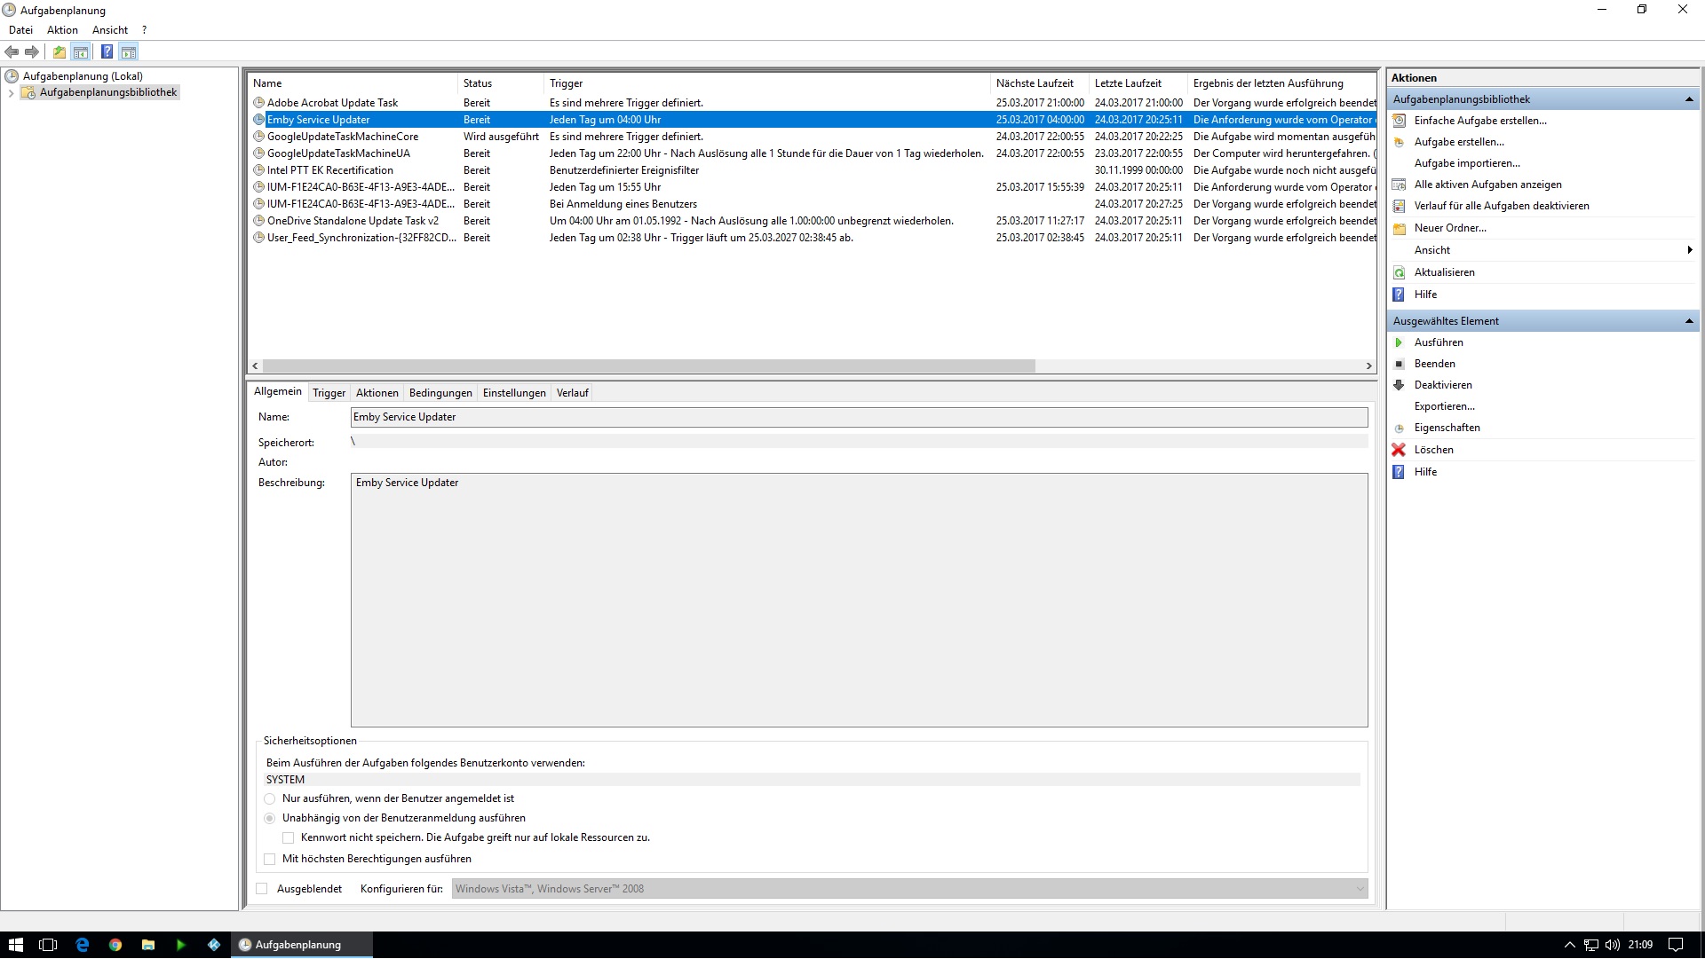Click the 'Löschen' action text
This screenshot has height=959, width=1705.
(1434, 450)
